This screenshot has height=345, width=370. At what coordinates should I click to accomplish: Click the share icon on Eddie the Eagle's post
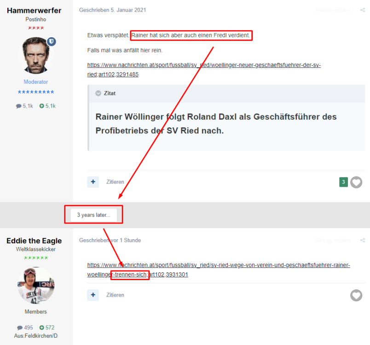click(x=363, y=240)
